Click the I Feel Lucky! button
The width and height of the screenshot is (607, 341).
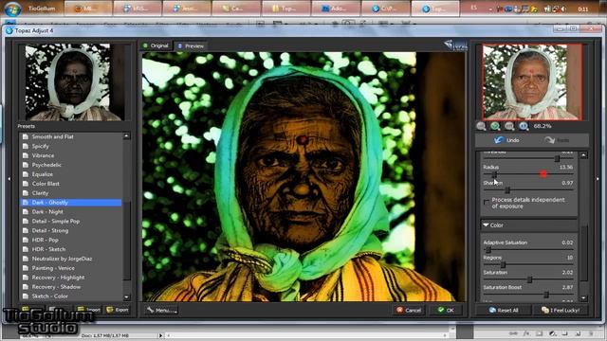[561, 310]
